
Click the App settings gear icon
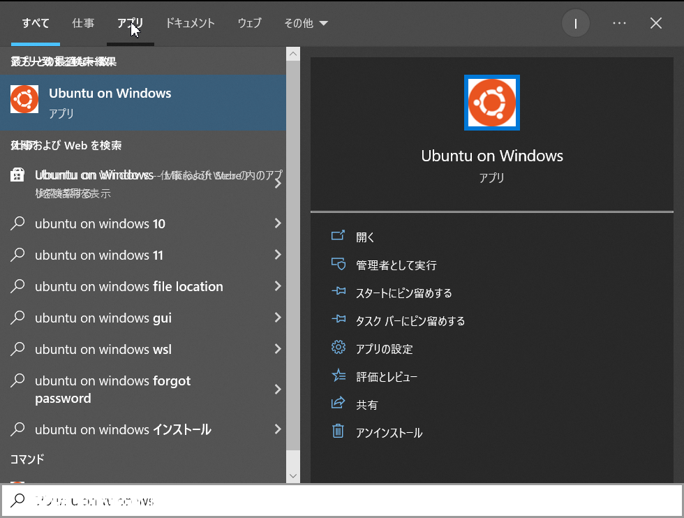(339, 348)
